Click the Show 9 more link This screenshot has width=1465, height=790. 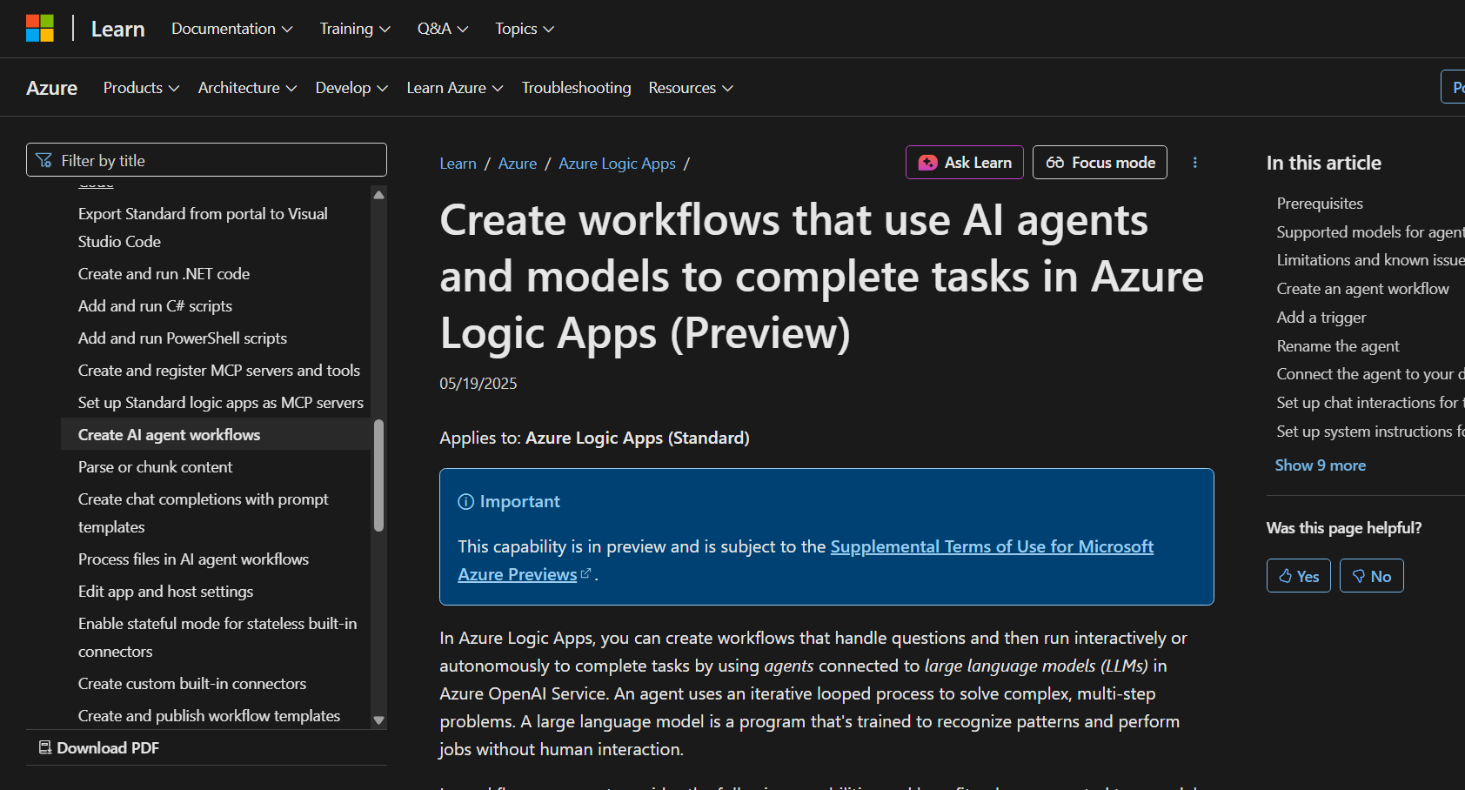(1320, 465)
